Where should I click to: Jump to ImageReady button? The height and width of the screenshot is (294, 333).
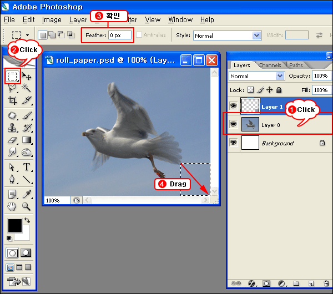[x=19, y=281]
